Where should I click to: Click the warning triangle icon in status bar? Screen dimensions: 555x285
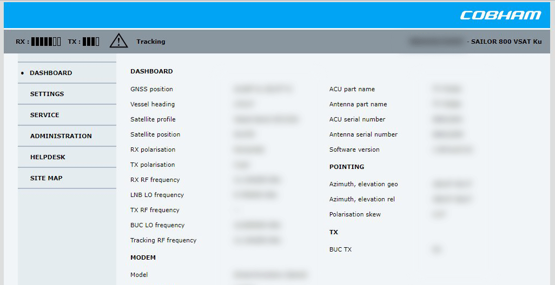118,41
